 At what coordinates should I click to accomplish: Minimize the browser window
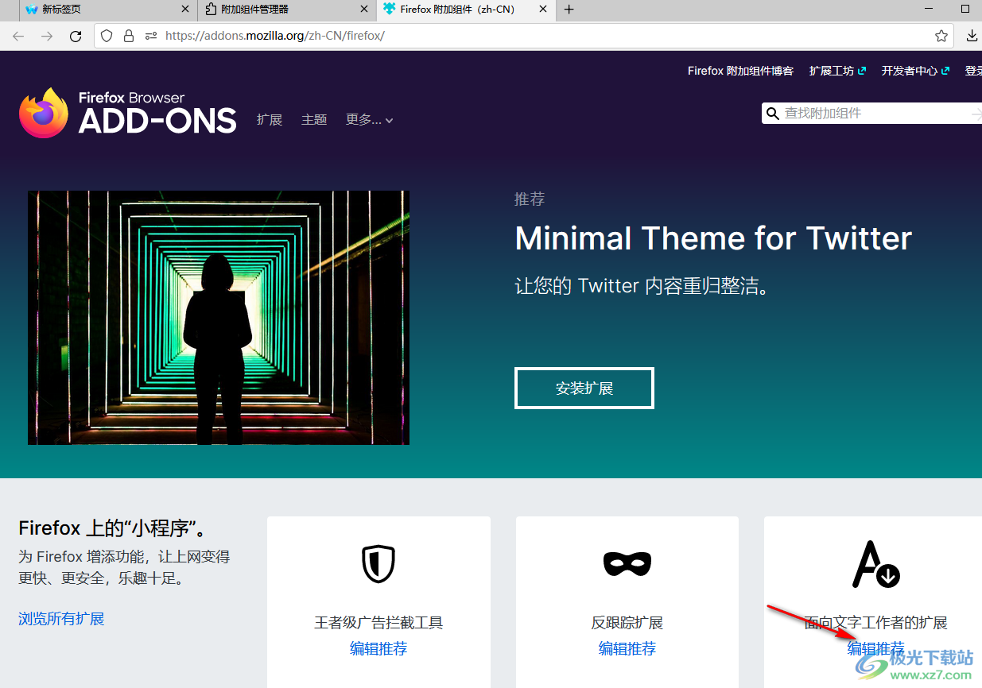[930, 10]
